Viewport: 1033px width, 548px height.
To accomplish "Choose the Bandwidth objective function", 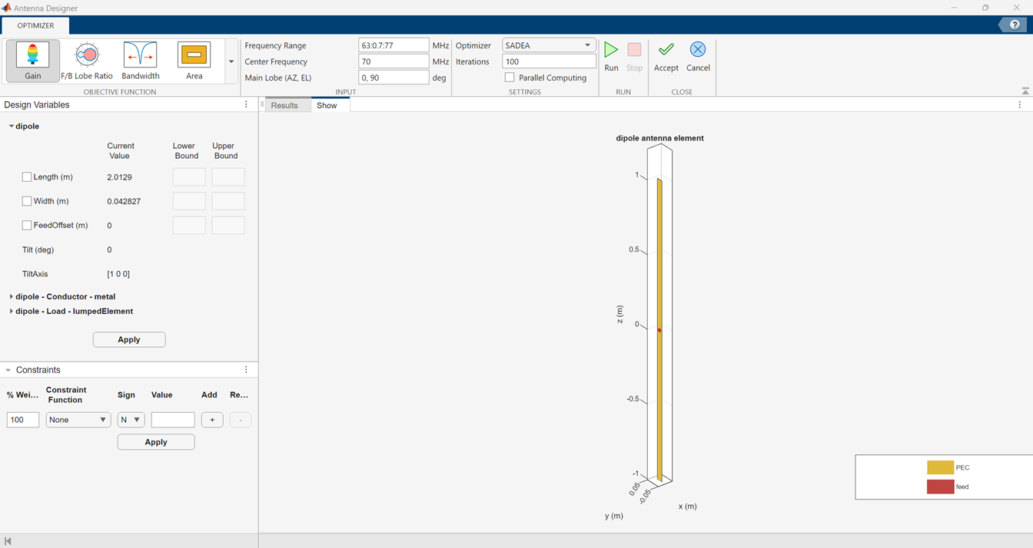I will 140,60.
